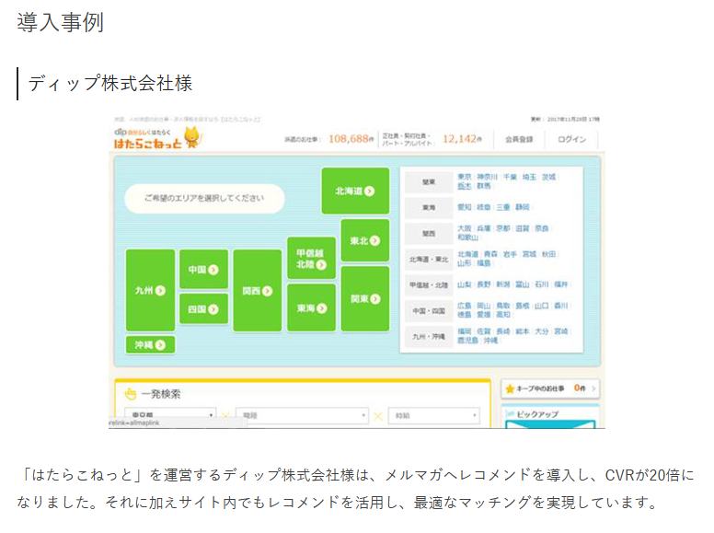The image size is (714, 533).
Task: Click the 四国 region tile
Action: click(203, 308)
